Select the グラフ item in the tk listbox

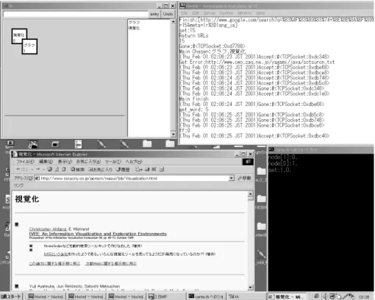click(134, 22)
